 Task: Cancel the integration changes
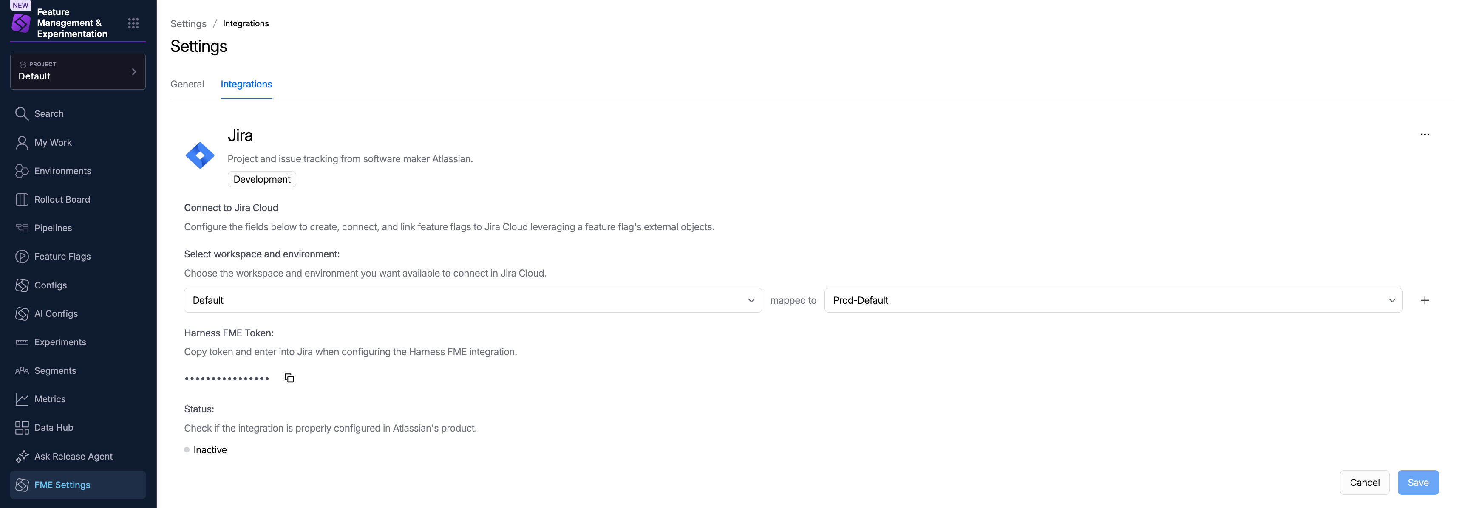1364,483
